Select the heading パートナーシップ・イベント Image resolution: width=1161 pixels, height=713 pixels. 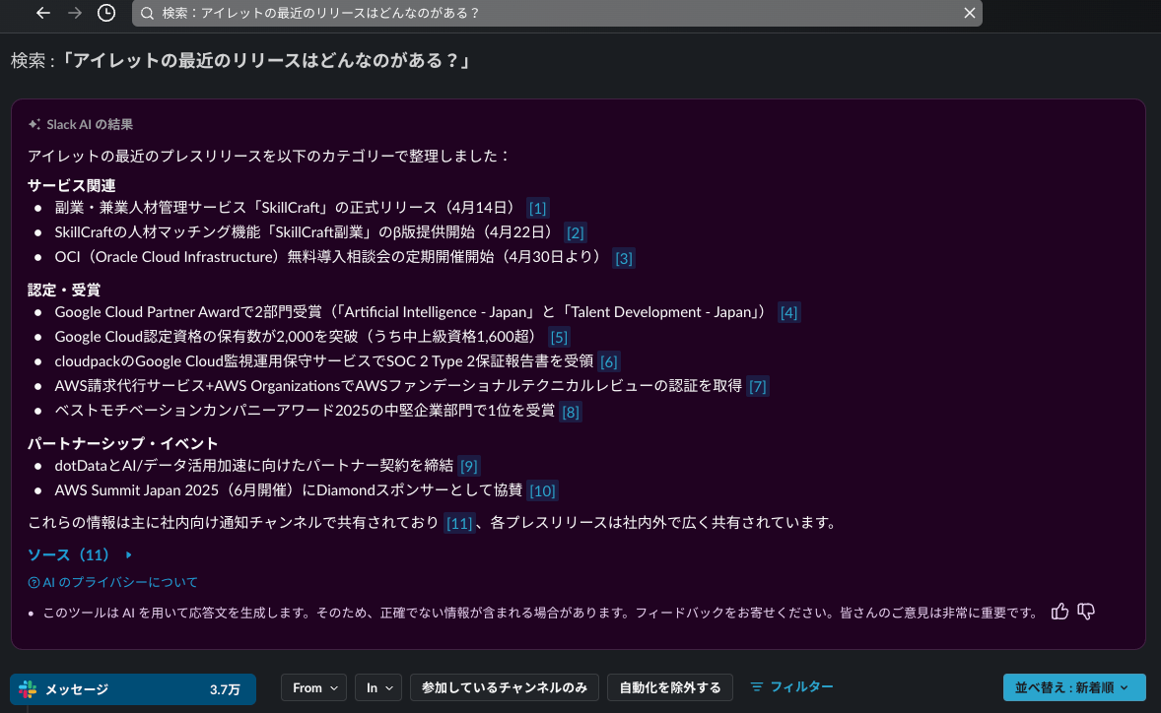tap(123, 444)
